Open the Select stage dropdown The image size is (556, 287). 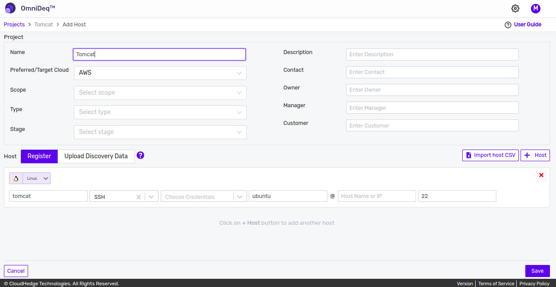[160, 132]
